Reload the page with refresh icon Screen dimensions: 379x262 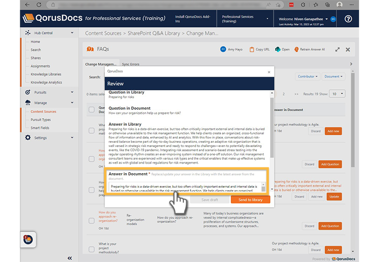pyautogui.click(x=39, y=5)
